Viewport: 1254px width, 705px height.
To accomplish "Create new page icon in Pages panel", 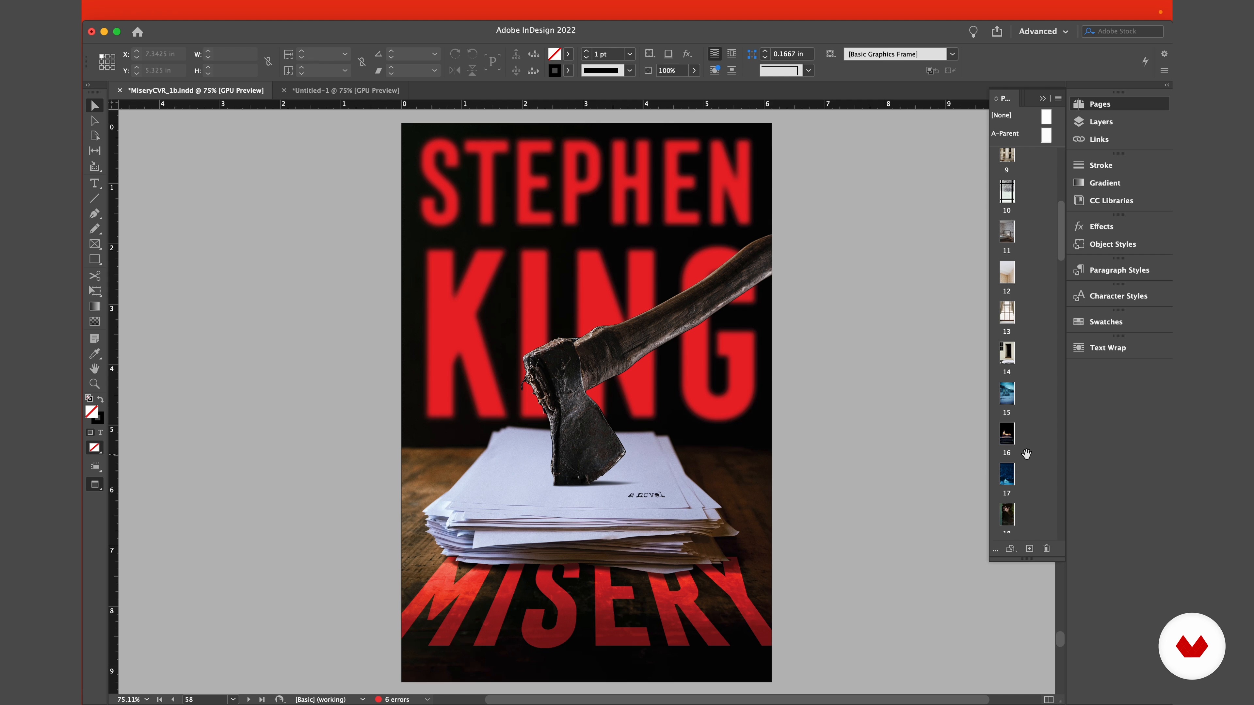I will click(1030, 548).
